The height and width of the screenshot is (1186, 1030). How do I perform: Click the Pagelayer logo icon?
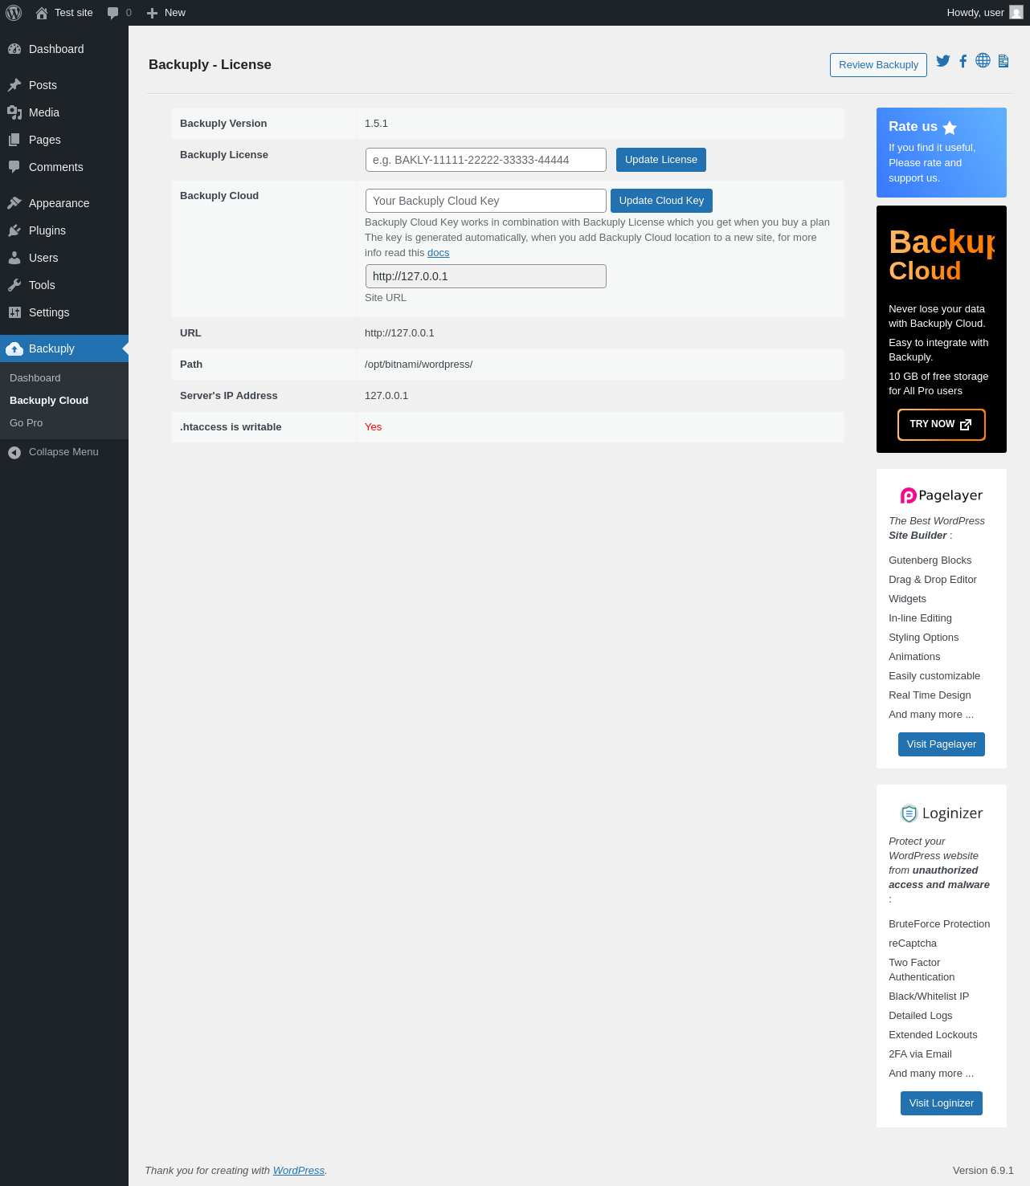point(909,495)
